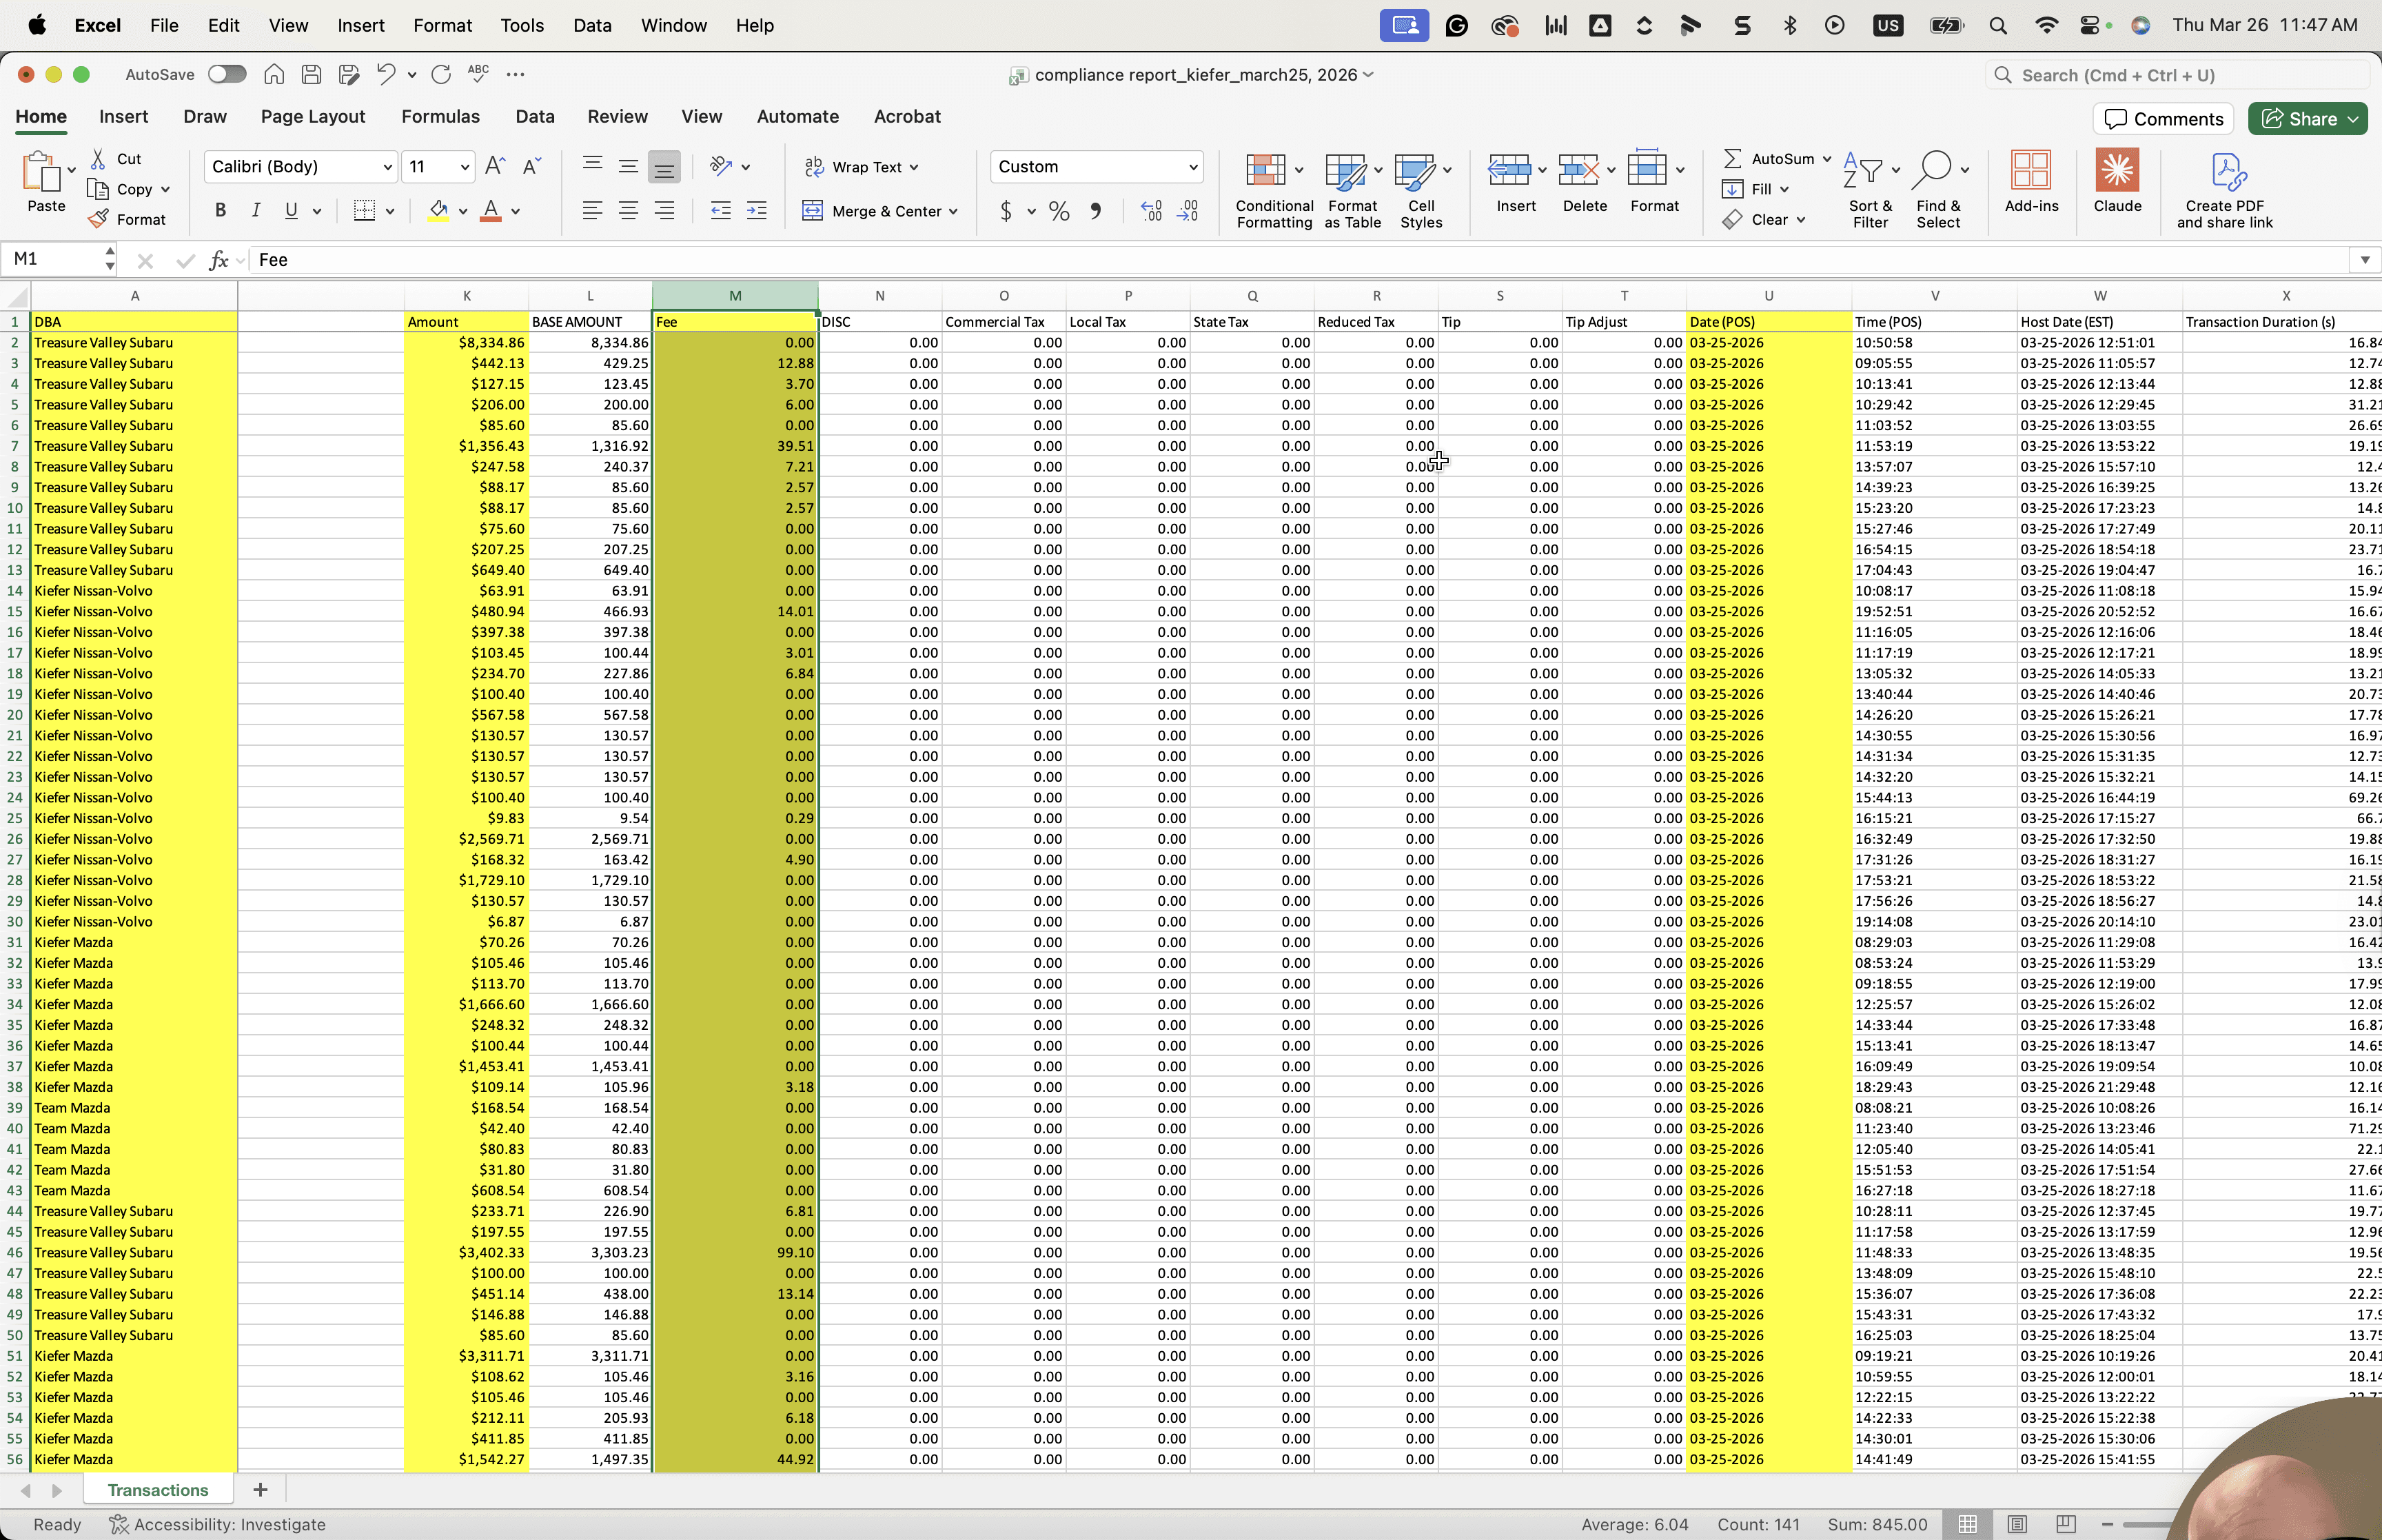Viewport: 2382px width, 1540px height.
Task: Click the Comma Style icon
Action: [x=1097, y=211]
